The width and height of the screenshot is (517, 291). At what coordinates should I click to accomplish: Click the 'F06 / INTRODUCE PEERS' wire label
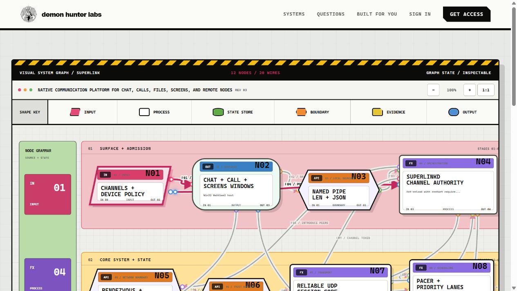pyautogui.click(x=309, y=223)
